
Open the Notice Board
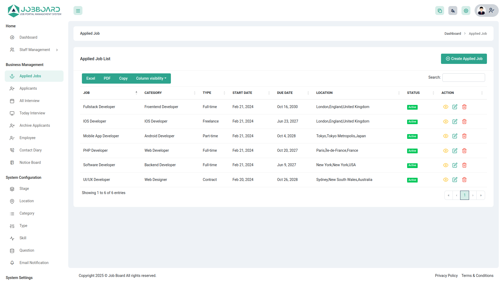tap(30, 163)
